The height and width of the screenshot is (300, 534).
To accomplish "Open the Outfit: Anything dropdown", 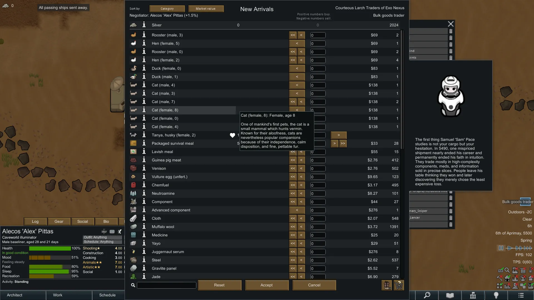I will [102, 237].
